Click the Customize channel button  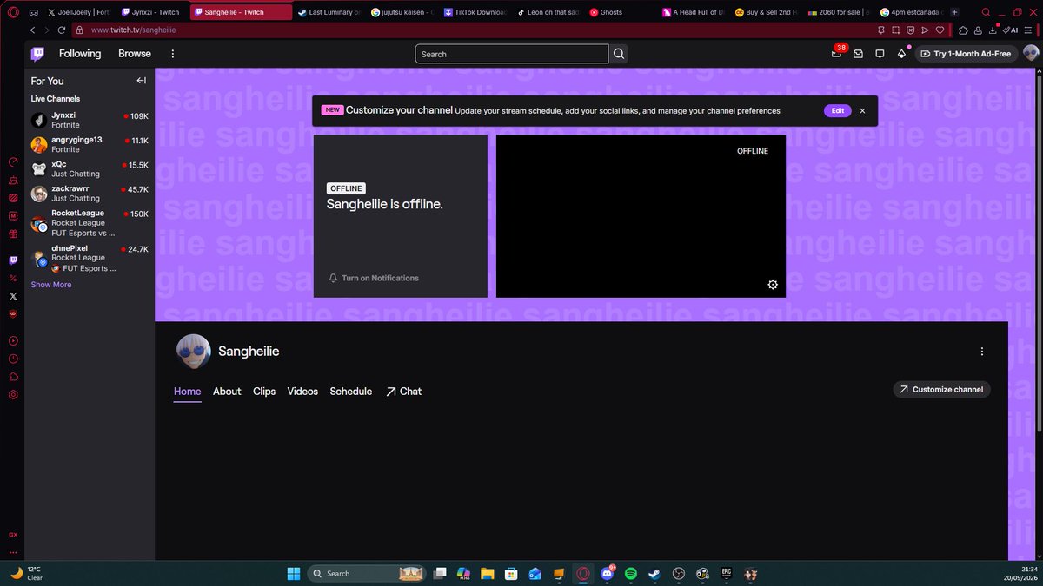point(941,390)
